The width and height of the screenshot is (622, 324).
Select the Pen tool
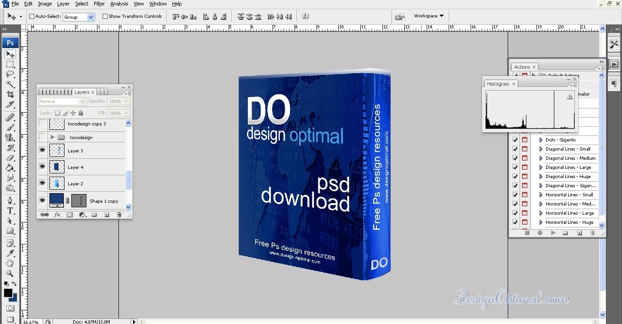[10, 200]
